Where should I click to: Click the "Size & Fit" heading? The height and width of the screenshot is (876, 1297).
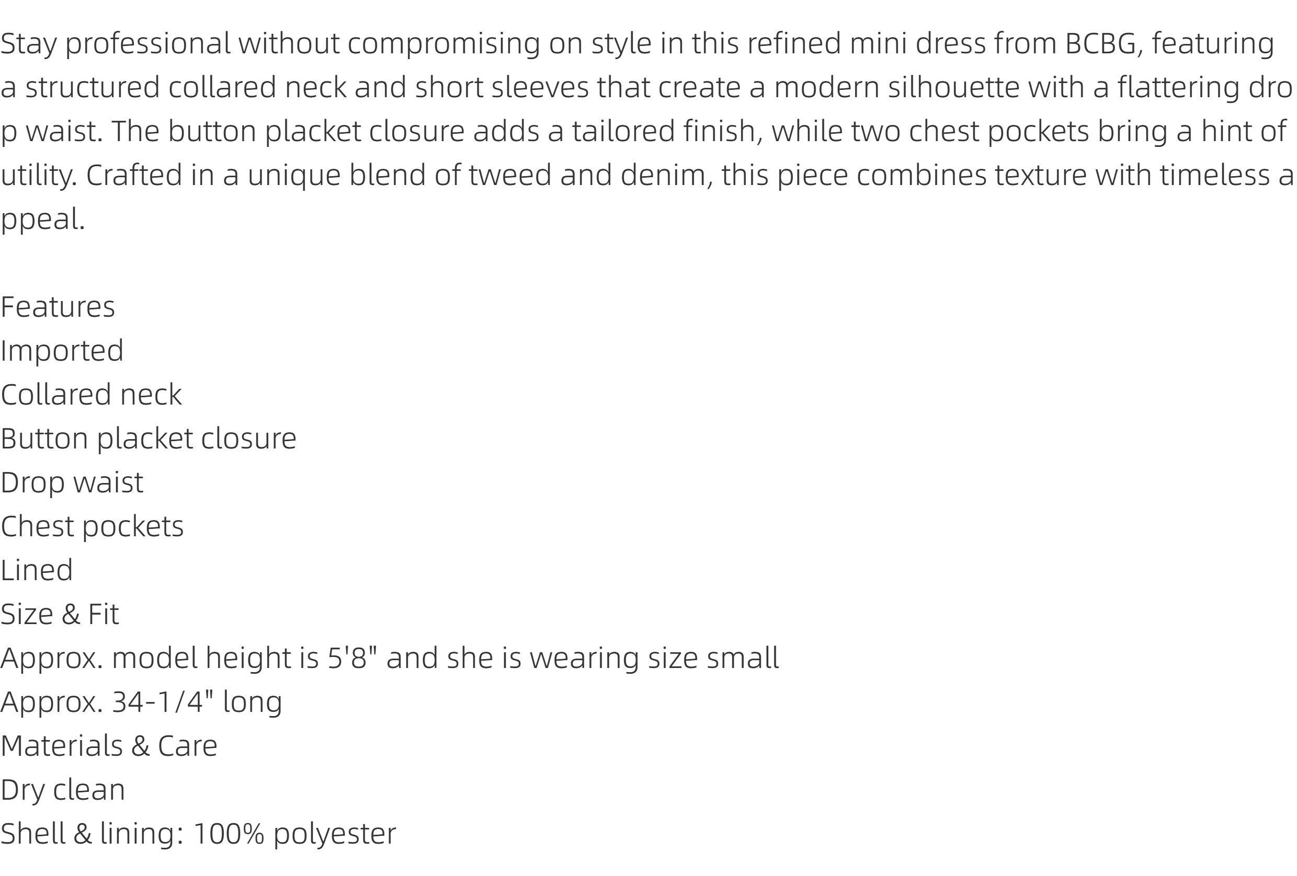click(60, 614)
